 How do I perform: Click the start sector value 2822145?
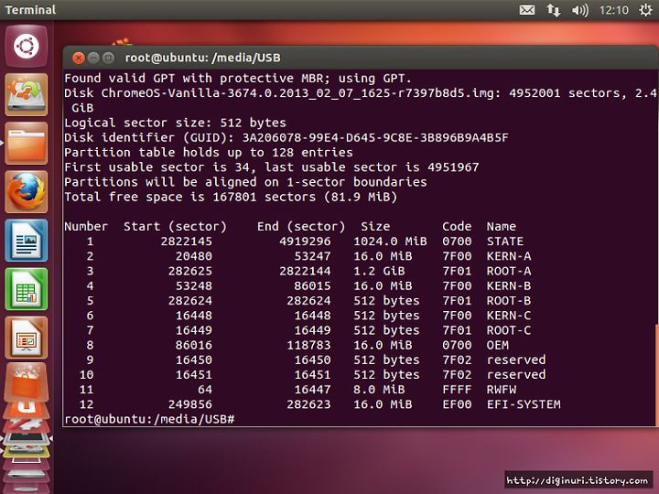point(186,242)
